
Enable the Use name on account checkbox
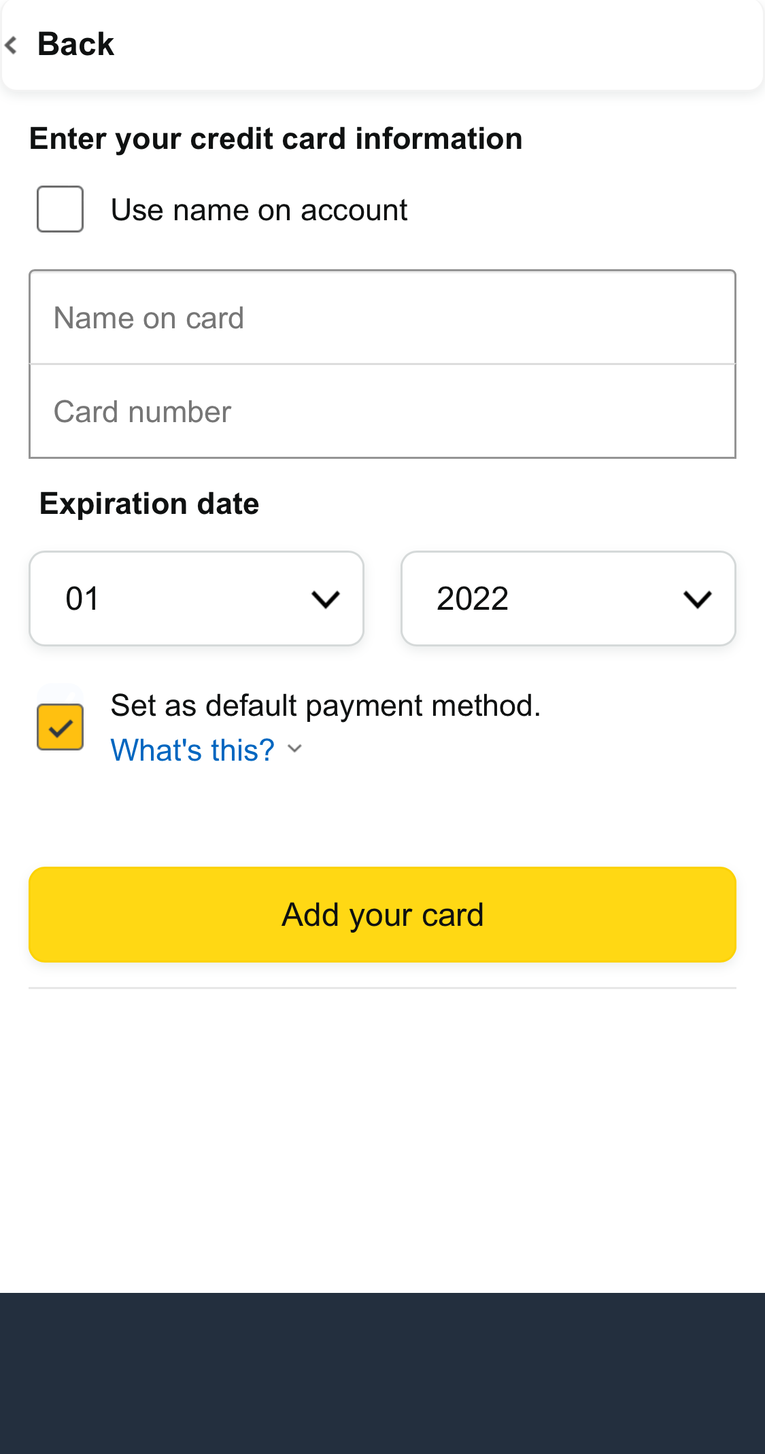click(x=60, y=209)
